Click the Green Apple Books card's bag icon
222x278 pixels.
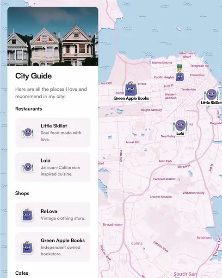[28, 247]
